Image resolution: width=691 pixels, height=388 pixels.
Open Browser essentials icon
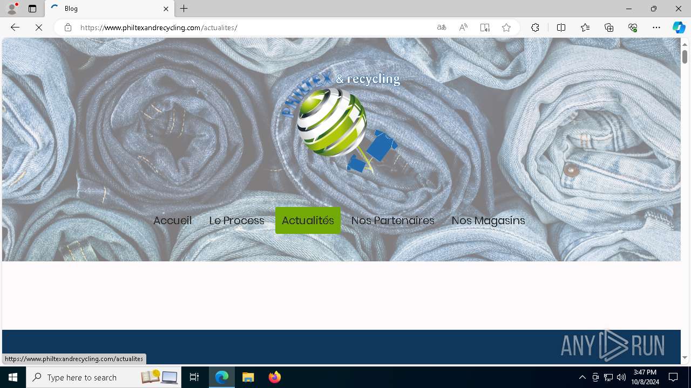[x=633, y=27]
